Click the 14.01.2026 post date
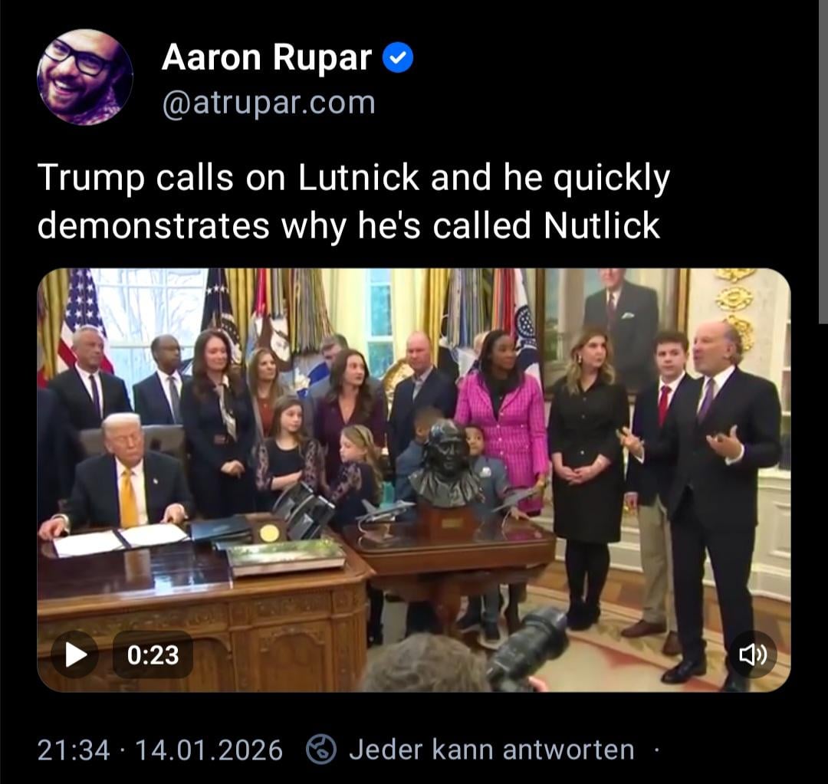This screenshot has width=828, height=784. click(x=209, y=750)
